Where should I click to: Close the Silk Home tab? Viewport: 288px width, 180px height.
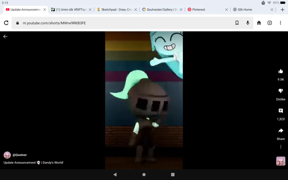coord(272,10)
